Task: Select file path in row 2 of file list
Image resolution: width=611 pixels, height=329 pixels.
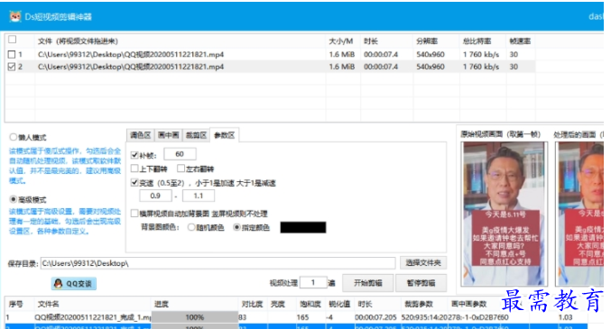Action: point(131,67)
